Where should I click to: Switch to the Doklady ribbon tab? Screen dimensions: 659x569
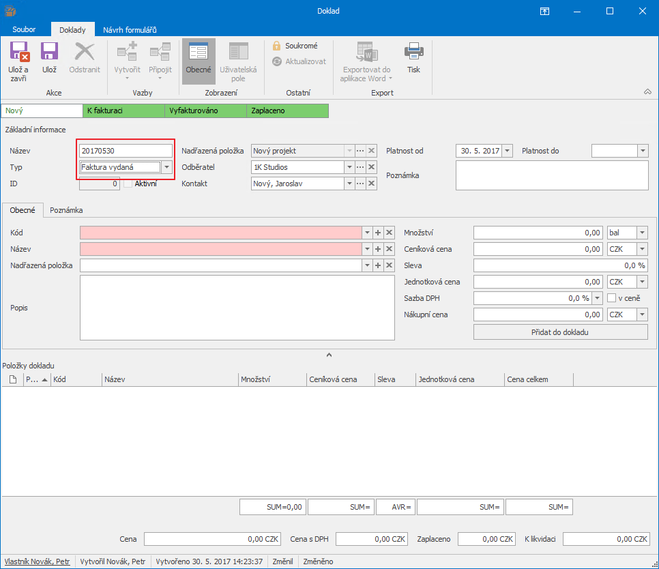coord(72,29)
